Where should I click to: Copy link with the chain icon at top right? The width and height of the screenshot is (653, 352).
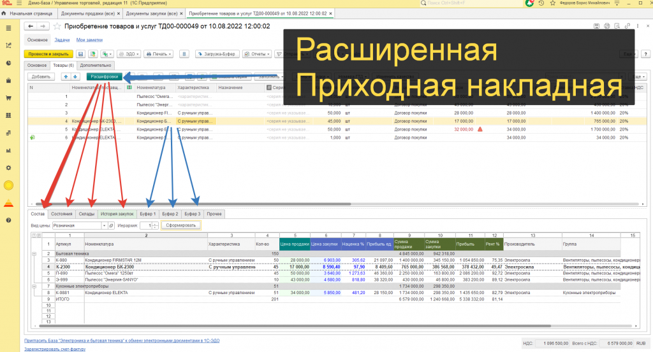[627, 25]
